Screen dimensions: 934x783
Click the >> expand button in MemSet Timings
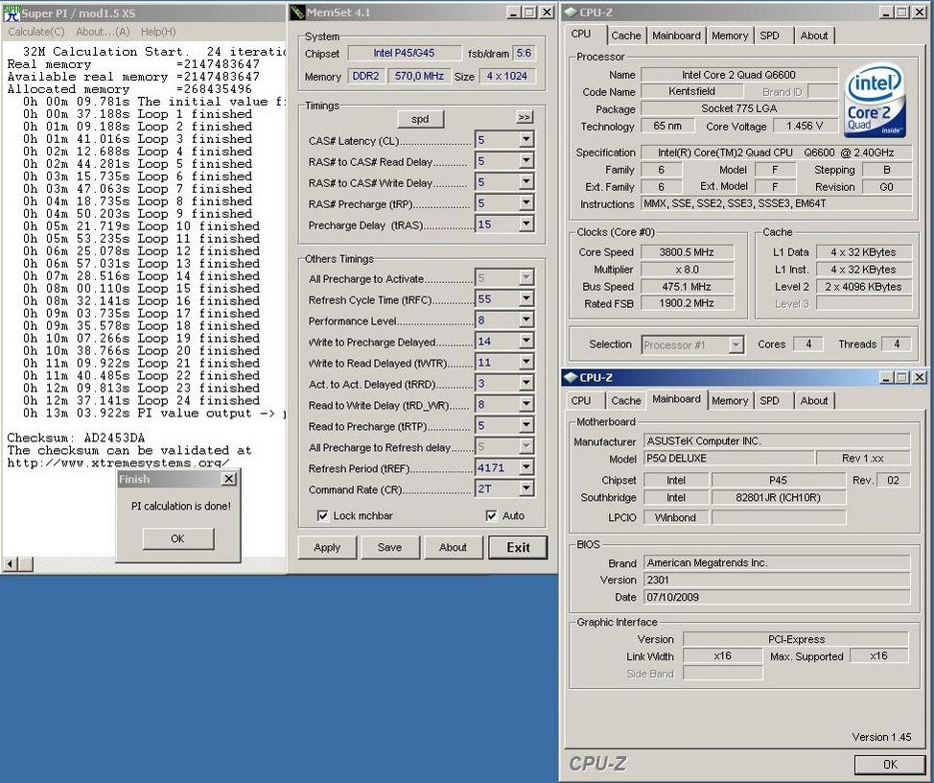(525, 117)
